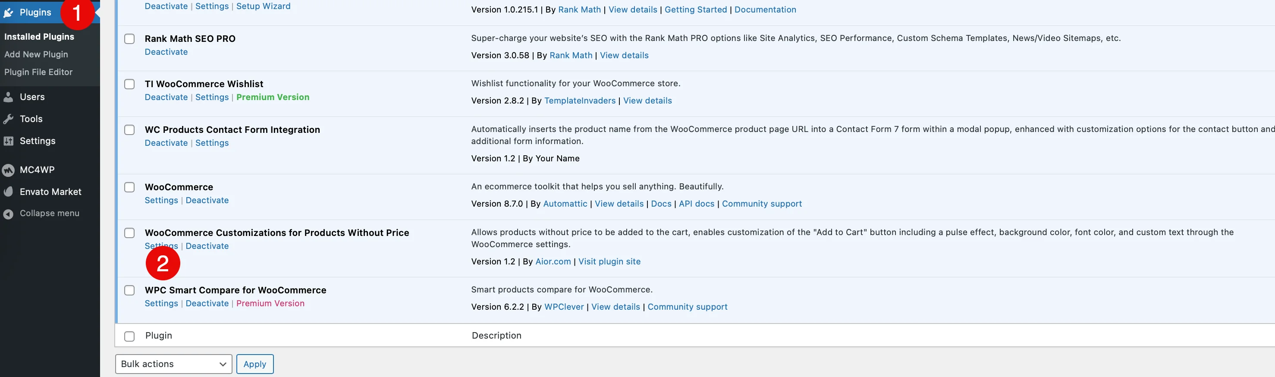
Task: Open the MC4WP menu
Action: coord(37,170)
